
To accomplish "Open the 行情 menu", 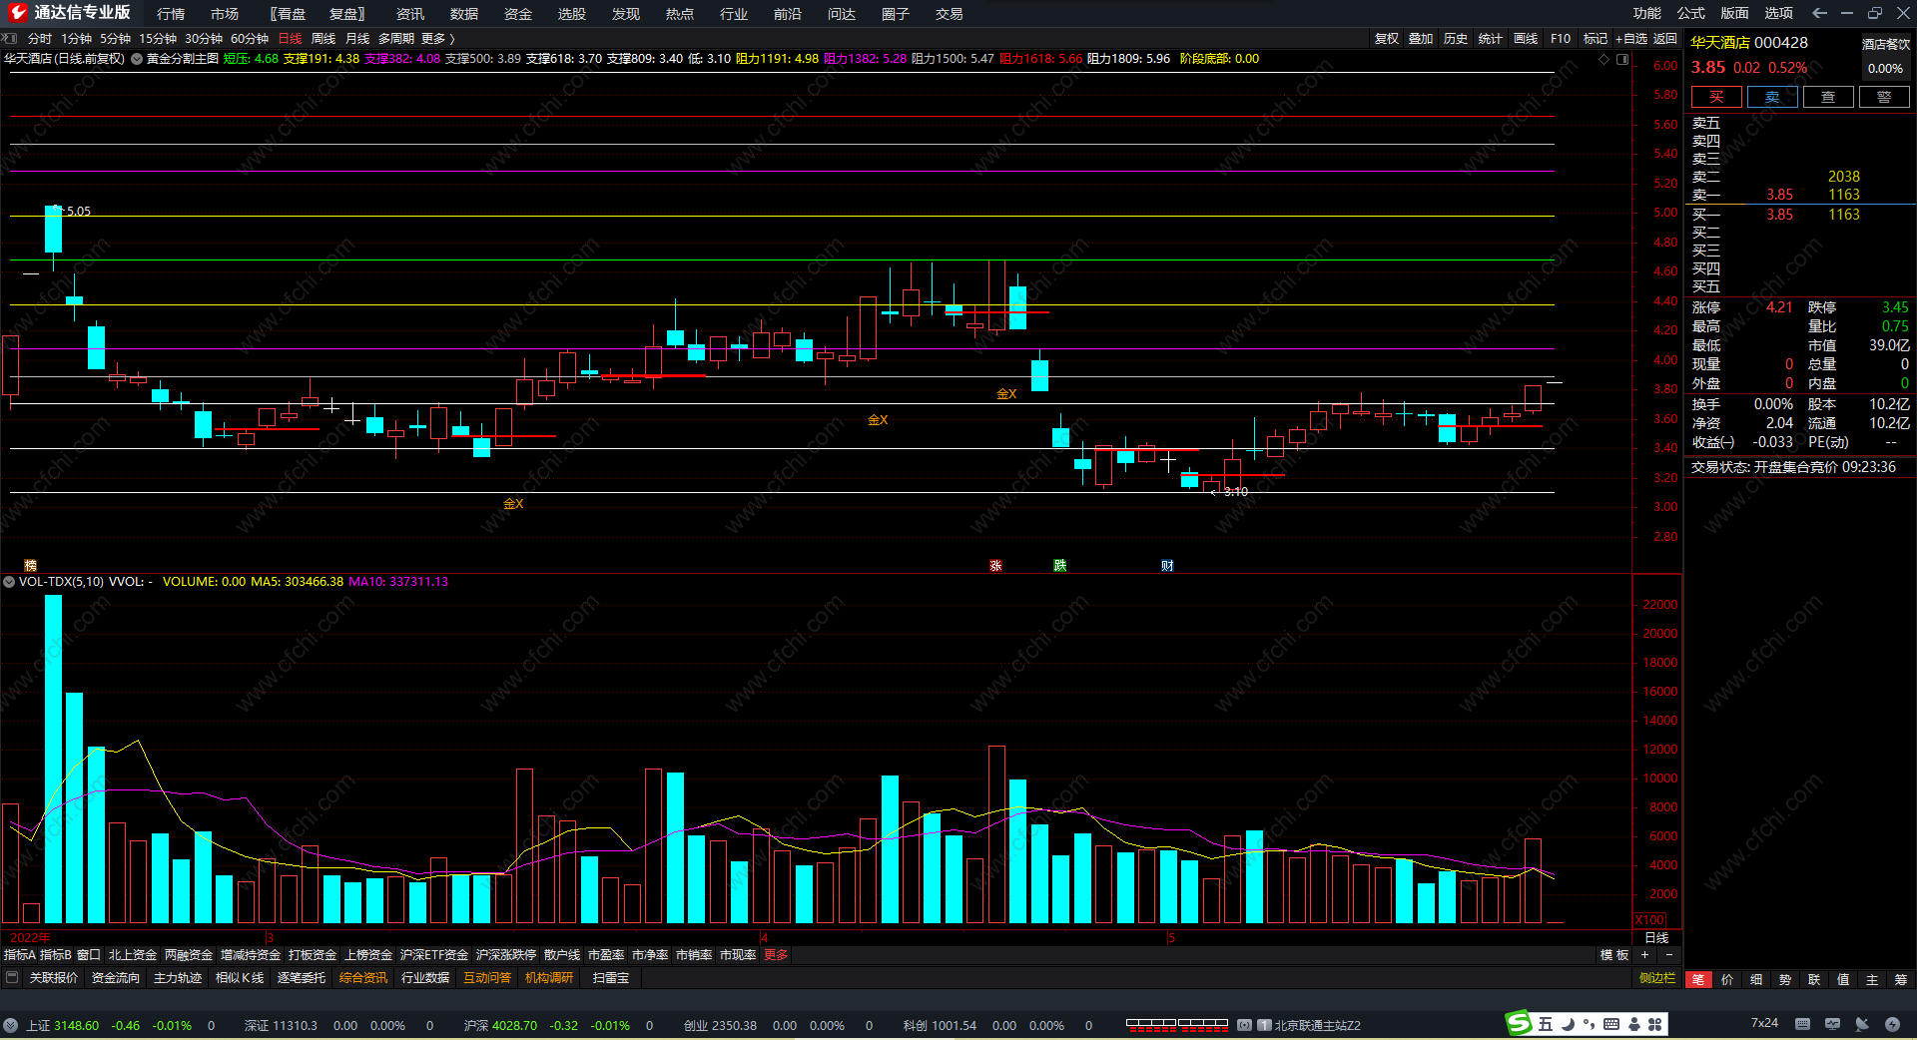I will pyautogui.click(x=171, y=13).
